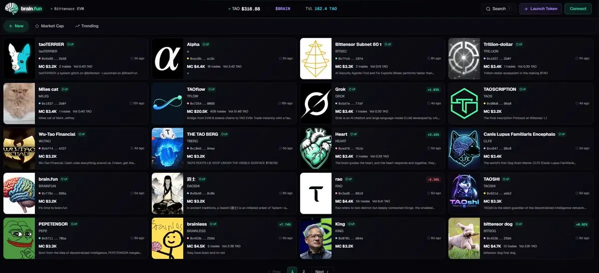Image resolution: width=599 pixels, height=273 pixels.
Task: Click the TAOSCRIPTION green hexagon logo
Action: pyautogui.click(x=463, y=103)
